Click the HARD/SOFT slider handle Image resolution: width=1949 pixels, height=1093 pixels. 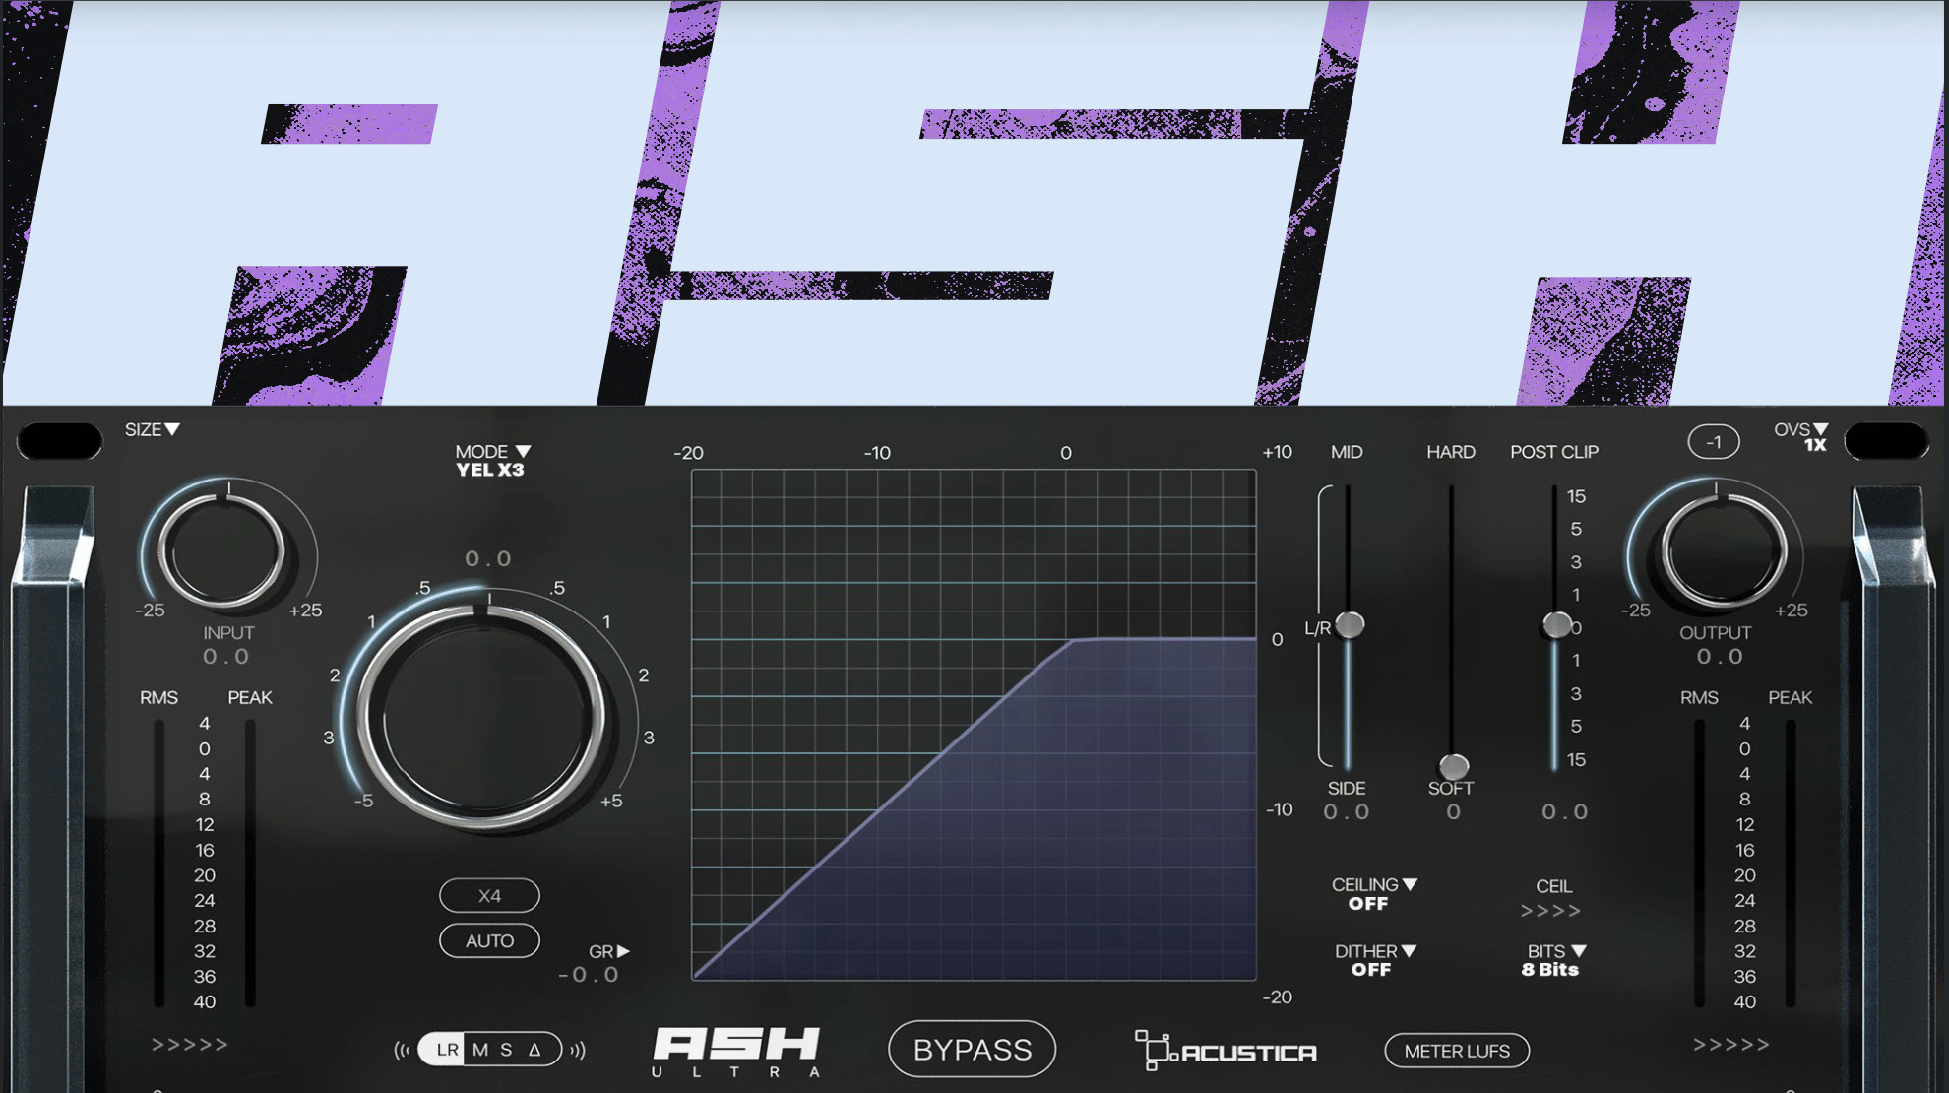pyautogui.click(x=1454, y=766)
